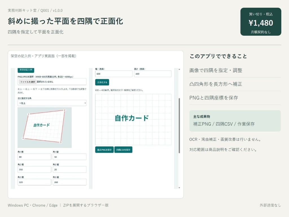
Task: Select the 角2 横 field showing 350
Action: [34, 170]
